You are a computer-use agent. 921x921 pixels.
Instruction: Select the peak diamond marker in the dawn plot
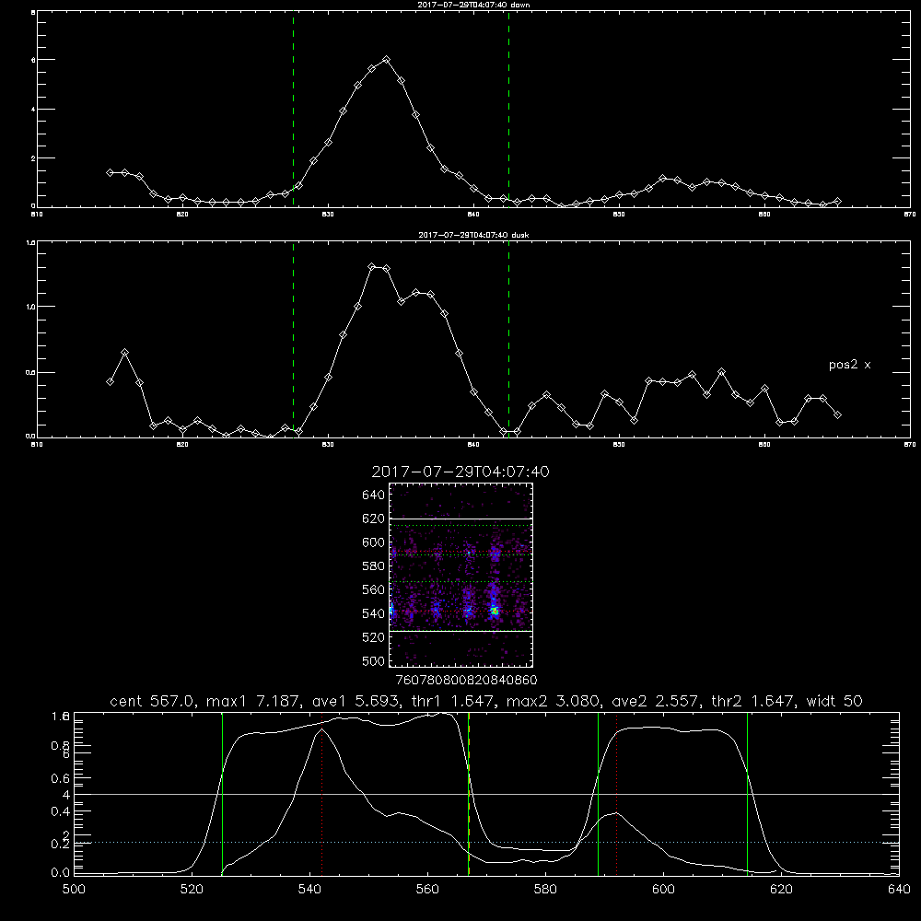(x=386, y=59)
